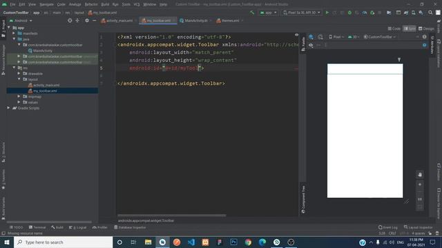Open the Build menu
The width and height of the screenshot is (442, 248).
[105, 5]
